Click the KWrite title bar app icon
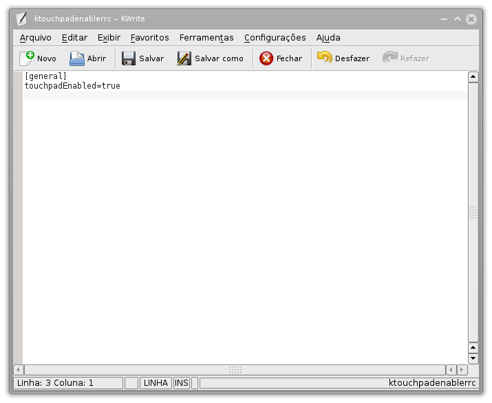492x403 pixels. point(21,19)
